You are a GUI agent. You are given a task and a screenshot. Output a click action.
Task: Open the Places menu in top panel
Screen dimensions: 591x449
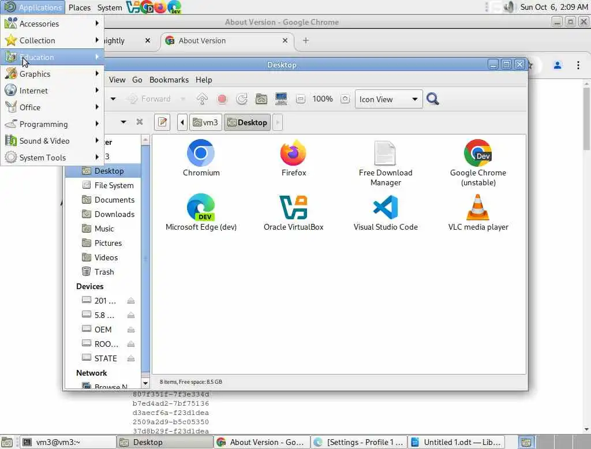tap(80, 7)
